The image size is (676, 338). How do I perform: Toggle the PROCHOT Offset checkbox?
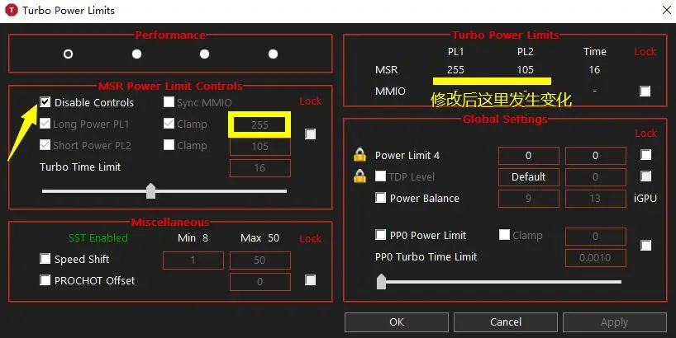tap(45, 280)
